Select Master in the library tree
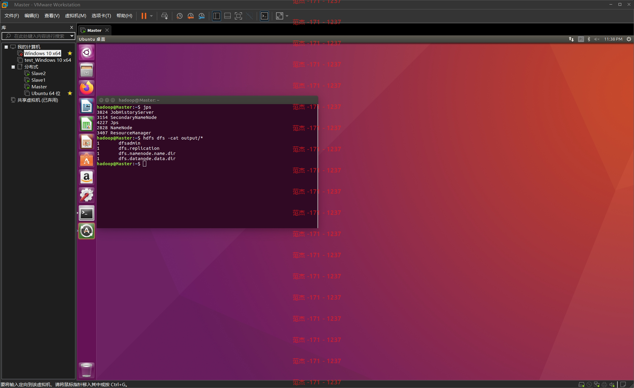 point(39,87)
